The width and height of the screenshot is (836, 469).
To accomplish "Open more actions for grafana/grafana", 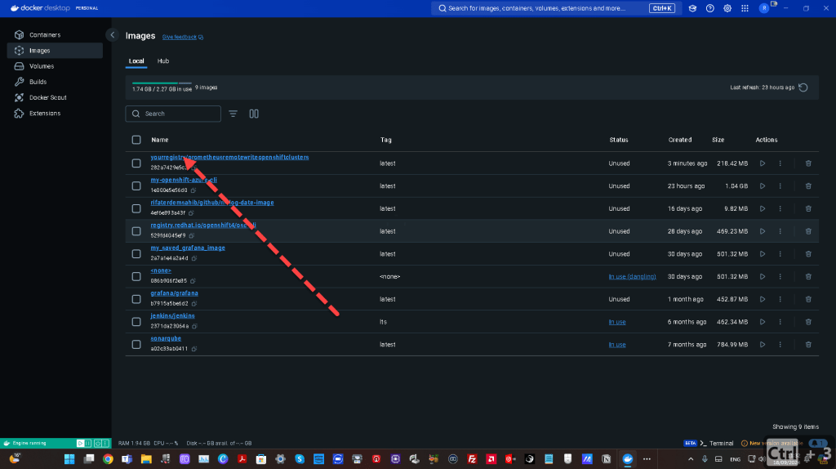I will [x=780, y=299].
